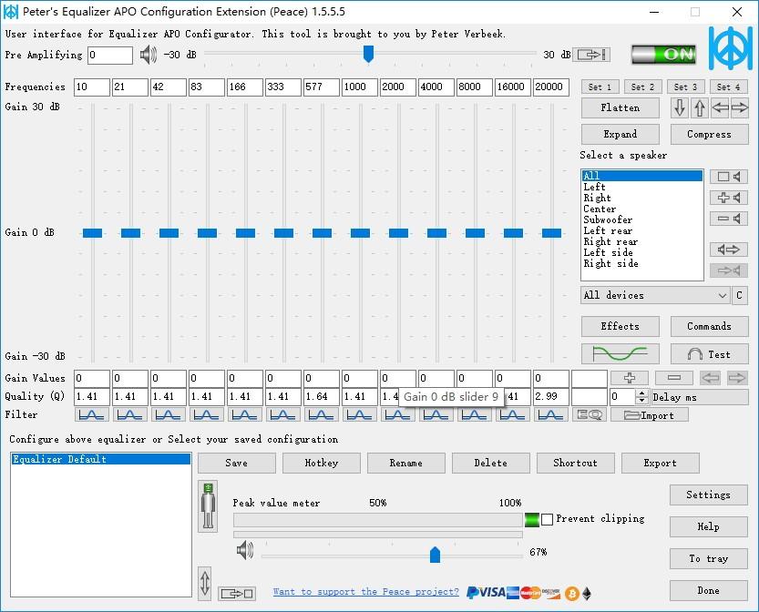Click the Expand button
759x612 pixels.
[621, 134]
